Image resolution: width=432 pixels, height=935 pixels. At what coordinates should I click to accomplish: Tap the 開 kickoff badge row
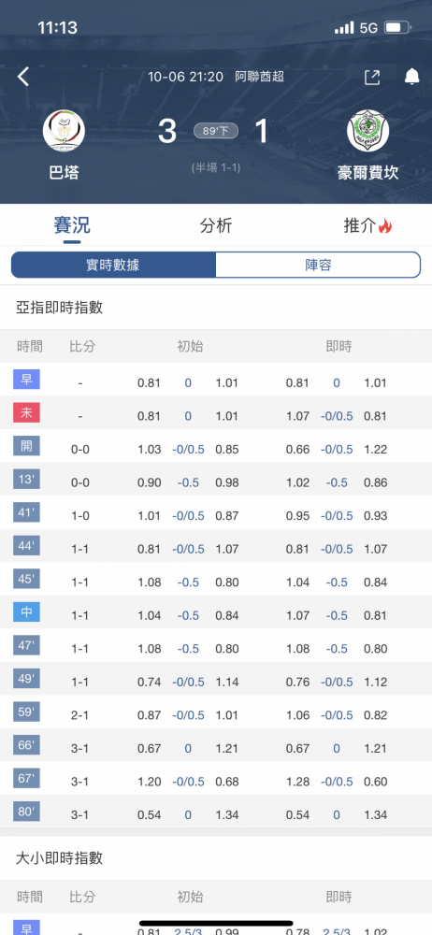pos(216,449)
